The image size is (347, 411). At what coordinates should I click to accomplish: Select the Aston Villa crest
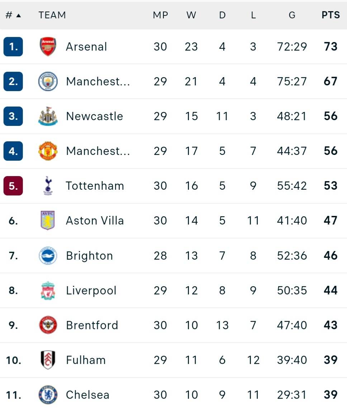point(48,221)
